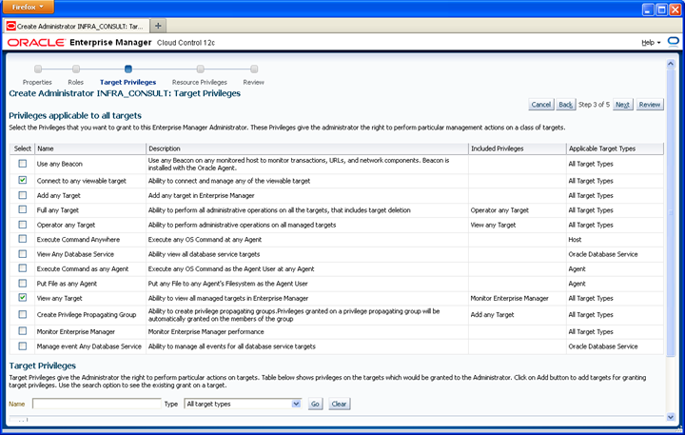
Task: Click 'Add any target in Enterprise Manager' description
Action: [201, 195]
